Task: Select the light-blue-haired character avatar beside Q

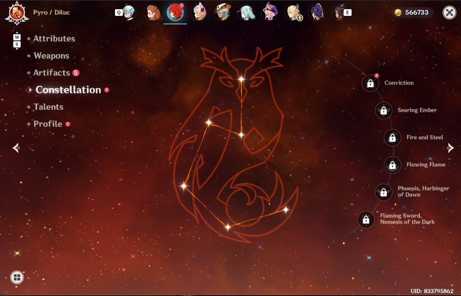Action: pos(129,13)
